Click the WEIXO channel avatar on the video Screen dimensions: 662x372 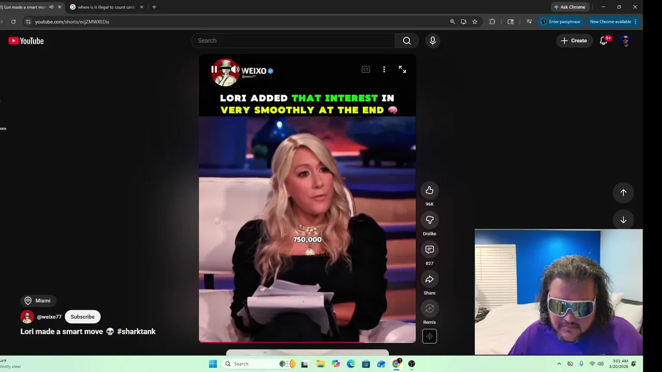click(225, 72)
